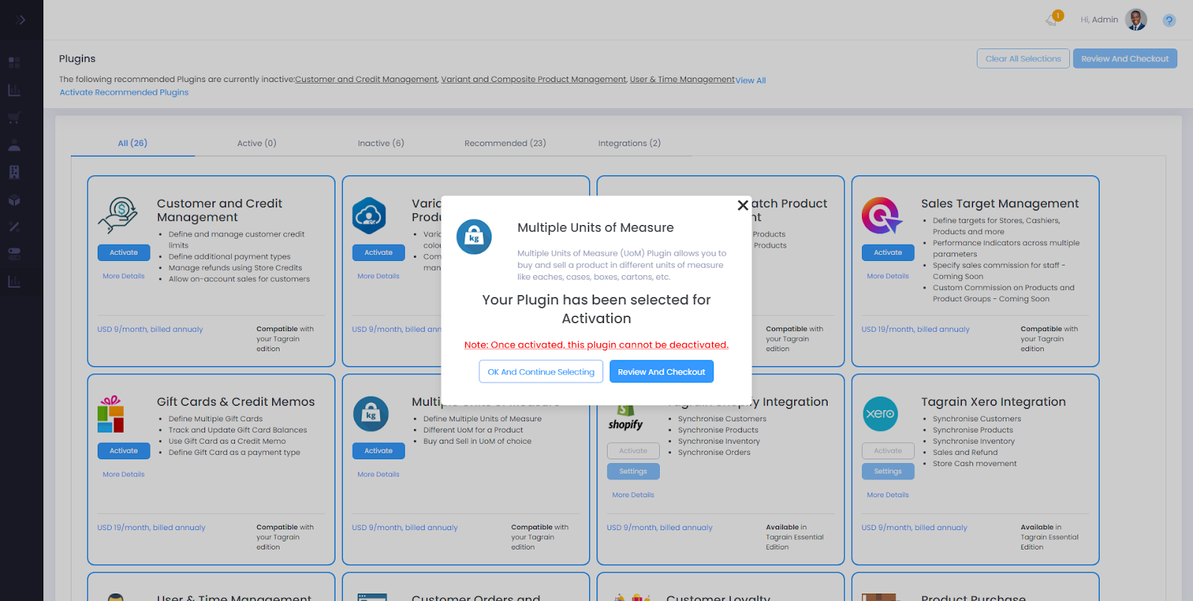The width and height of the screenshot is (1193, 601).
Task: Open the person icon in the sidebar
Action: coord(14,145)
